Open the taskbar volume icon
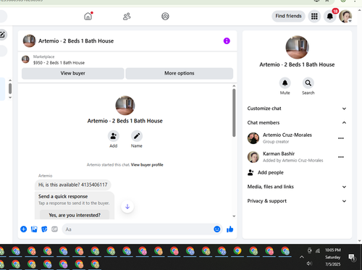 click(x=309, y=263)
